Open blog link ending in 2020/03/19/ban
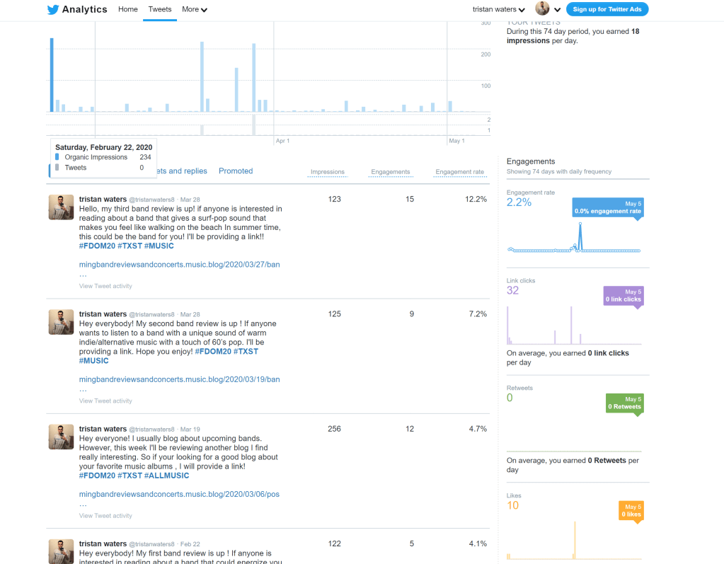 click(x=179, y=379)
